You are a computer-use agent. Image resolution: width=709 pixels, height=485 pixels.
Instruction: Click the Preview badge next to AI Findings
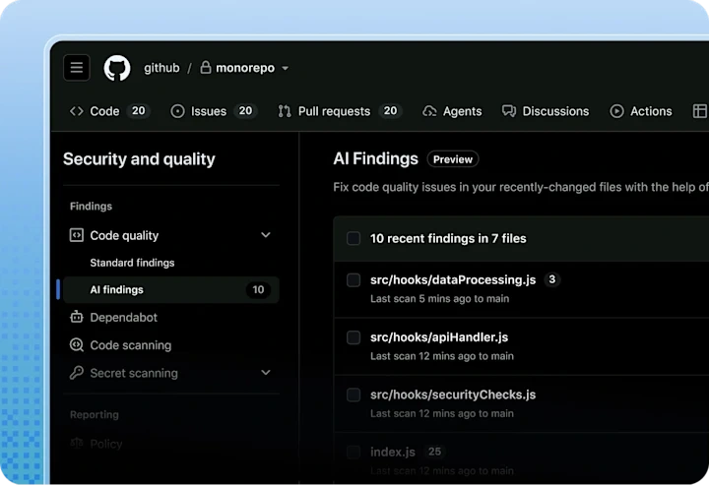click(453, 159)
